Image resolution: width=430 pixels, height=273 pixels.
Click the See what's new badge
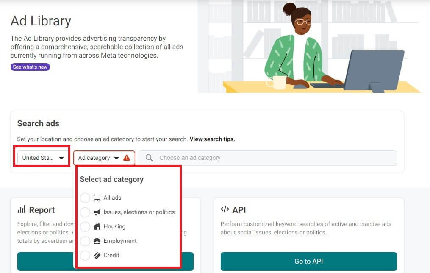[x=30, y=67]
